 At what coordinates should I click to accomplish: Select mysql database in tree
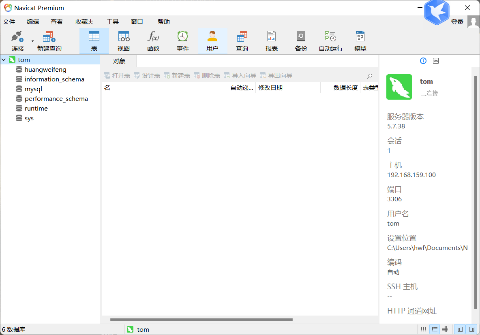(33, 89)
